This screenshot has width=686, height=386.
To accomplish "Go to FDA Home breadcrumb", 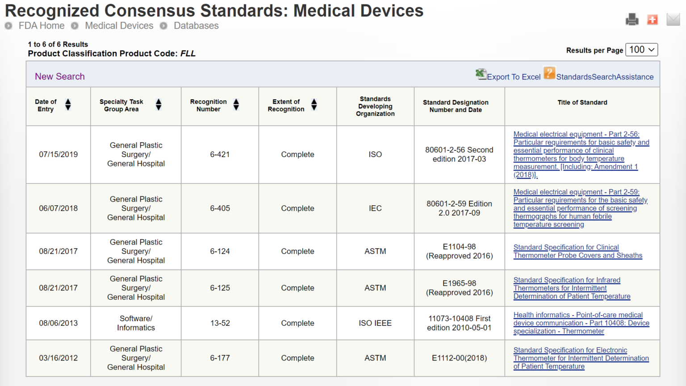I will pyautogui.click(x=41, y=26).
